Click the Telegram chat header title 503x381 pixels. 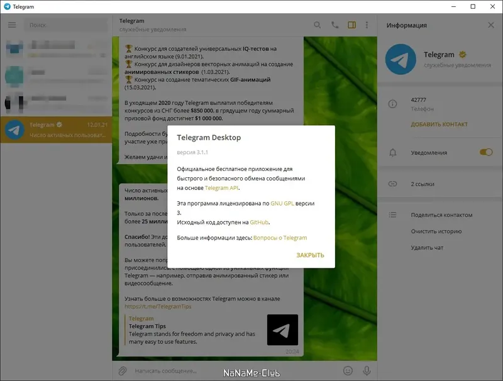[131, 21]
